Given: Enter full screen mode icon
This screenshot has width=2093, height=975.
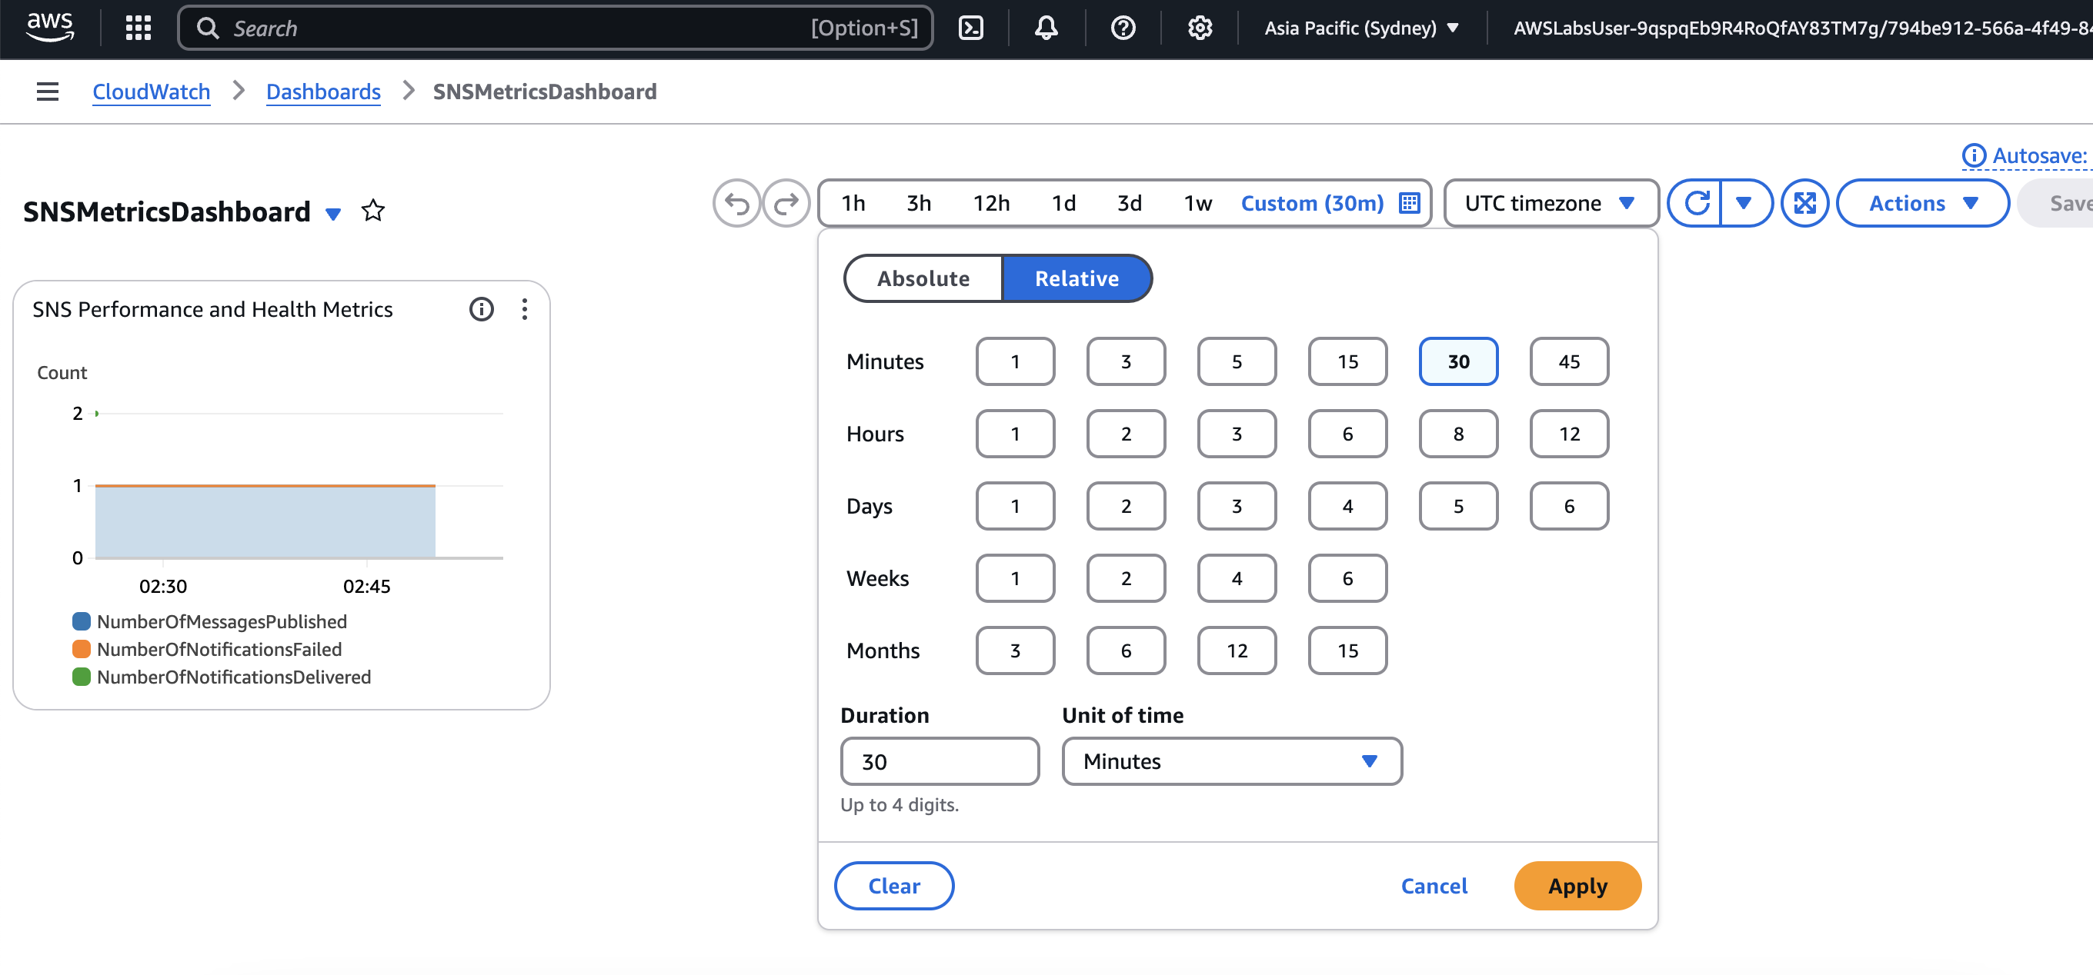Looking at the screenshot, I should [x=1805, y=203].
